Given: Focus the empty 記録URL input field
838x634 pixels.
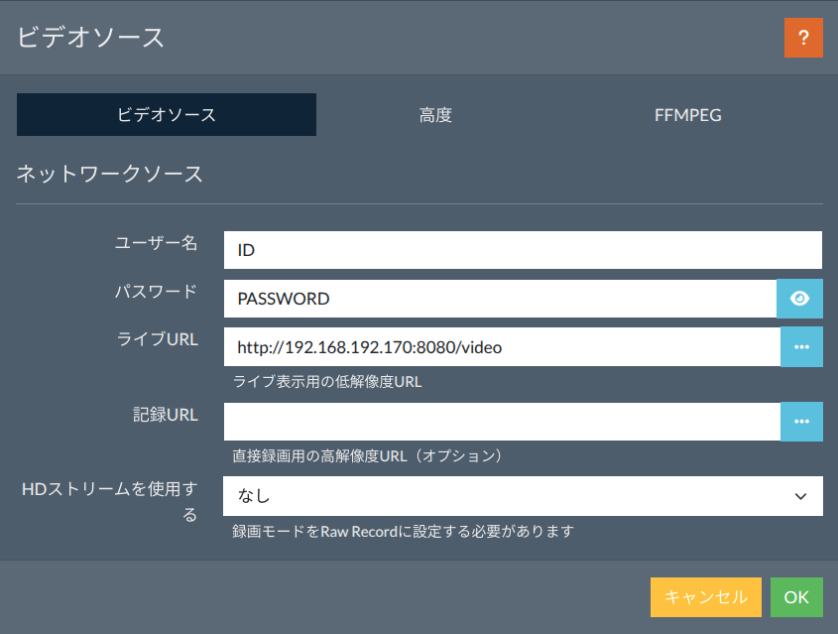Looking at the screenshot, I should point(502,422).
